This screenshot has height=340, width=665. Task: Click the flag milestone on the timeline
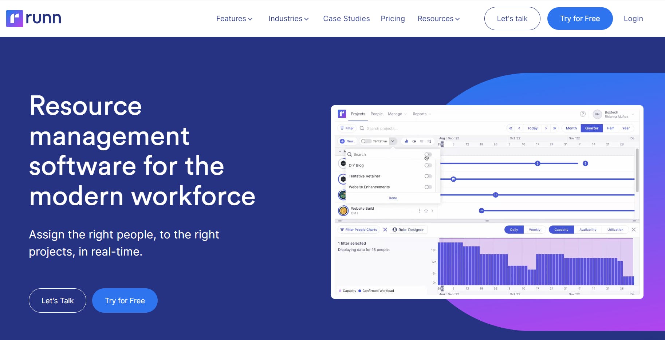click(x=453, y=179)
